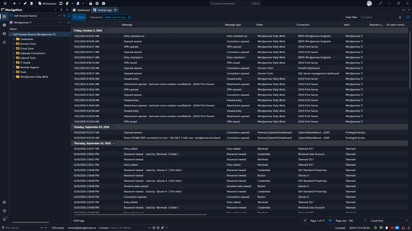The height and width of the screenshot is (231, 412).
Task: Open the Workspaces menu
Action: click(47, 4)
